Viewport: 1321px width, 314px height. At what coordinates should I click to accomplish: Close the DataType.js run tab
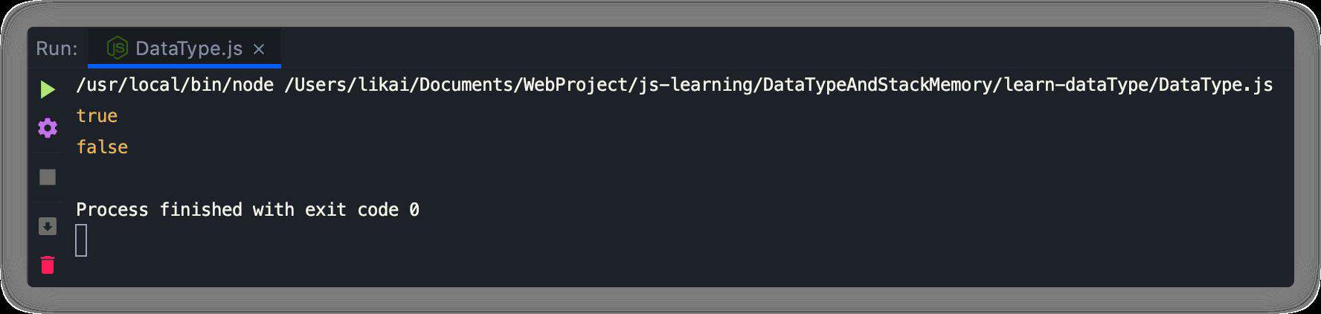[x=259, y=49]
